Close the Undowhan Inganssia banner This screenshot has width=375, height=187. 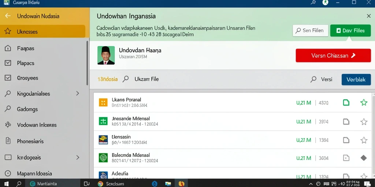pos(368,16)
